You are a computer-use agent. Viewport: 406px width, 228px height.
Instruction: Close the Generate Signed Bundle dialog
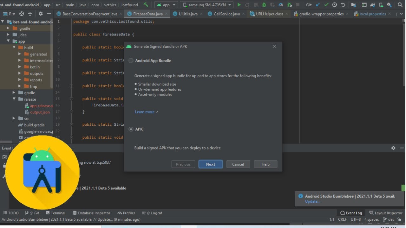[x=274, y=46]
